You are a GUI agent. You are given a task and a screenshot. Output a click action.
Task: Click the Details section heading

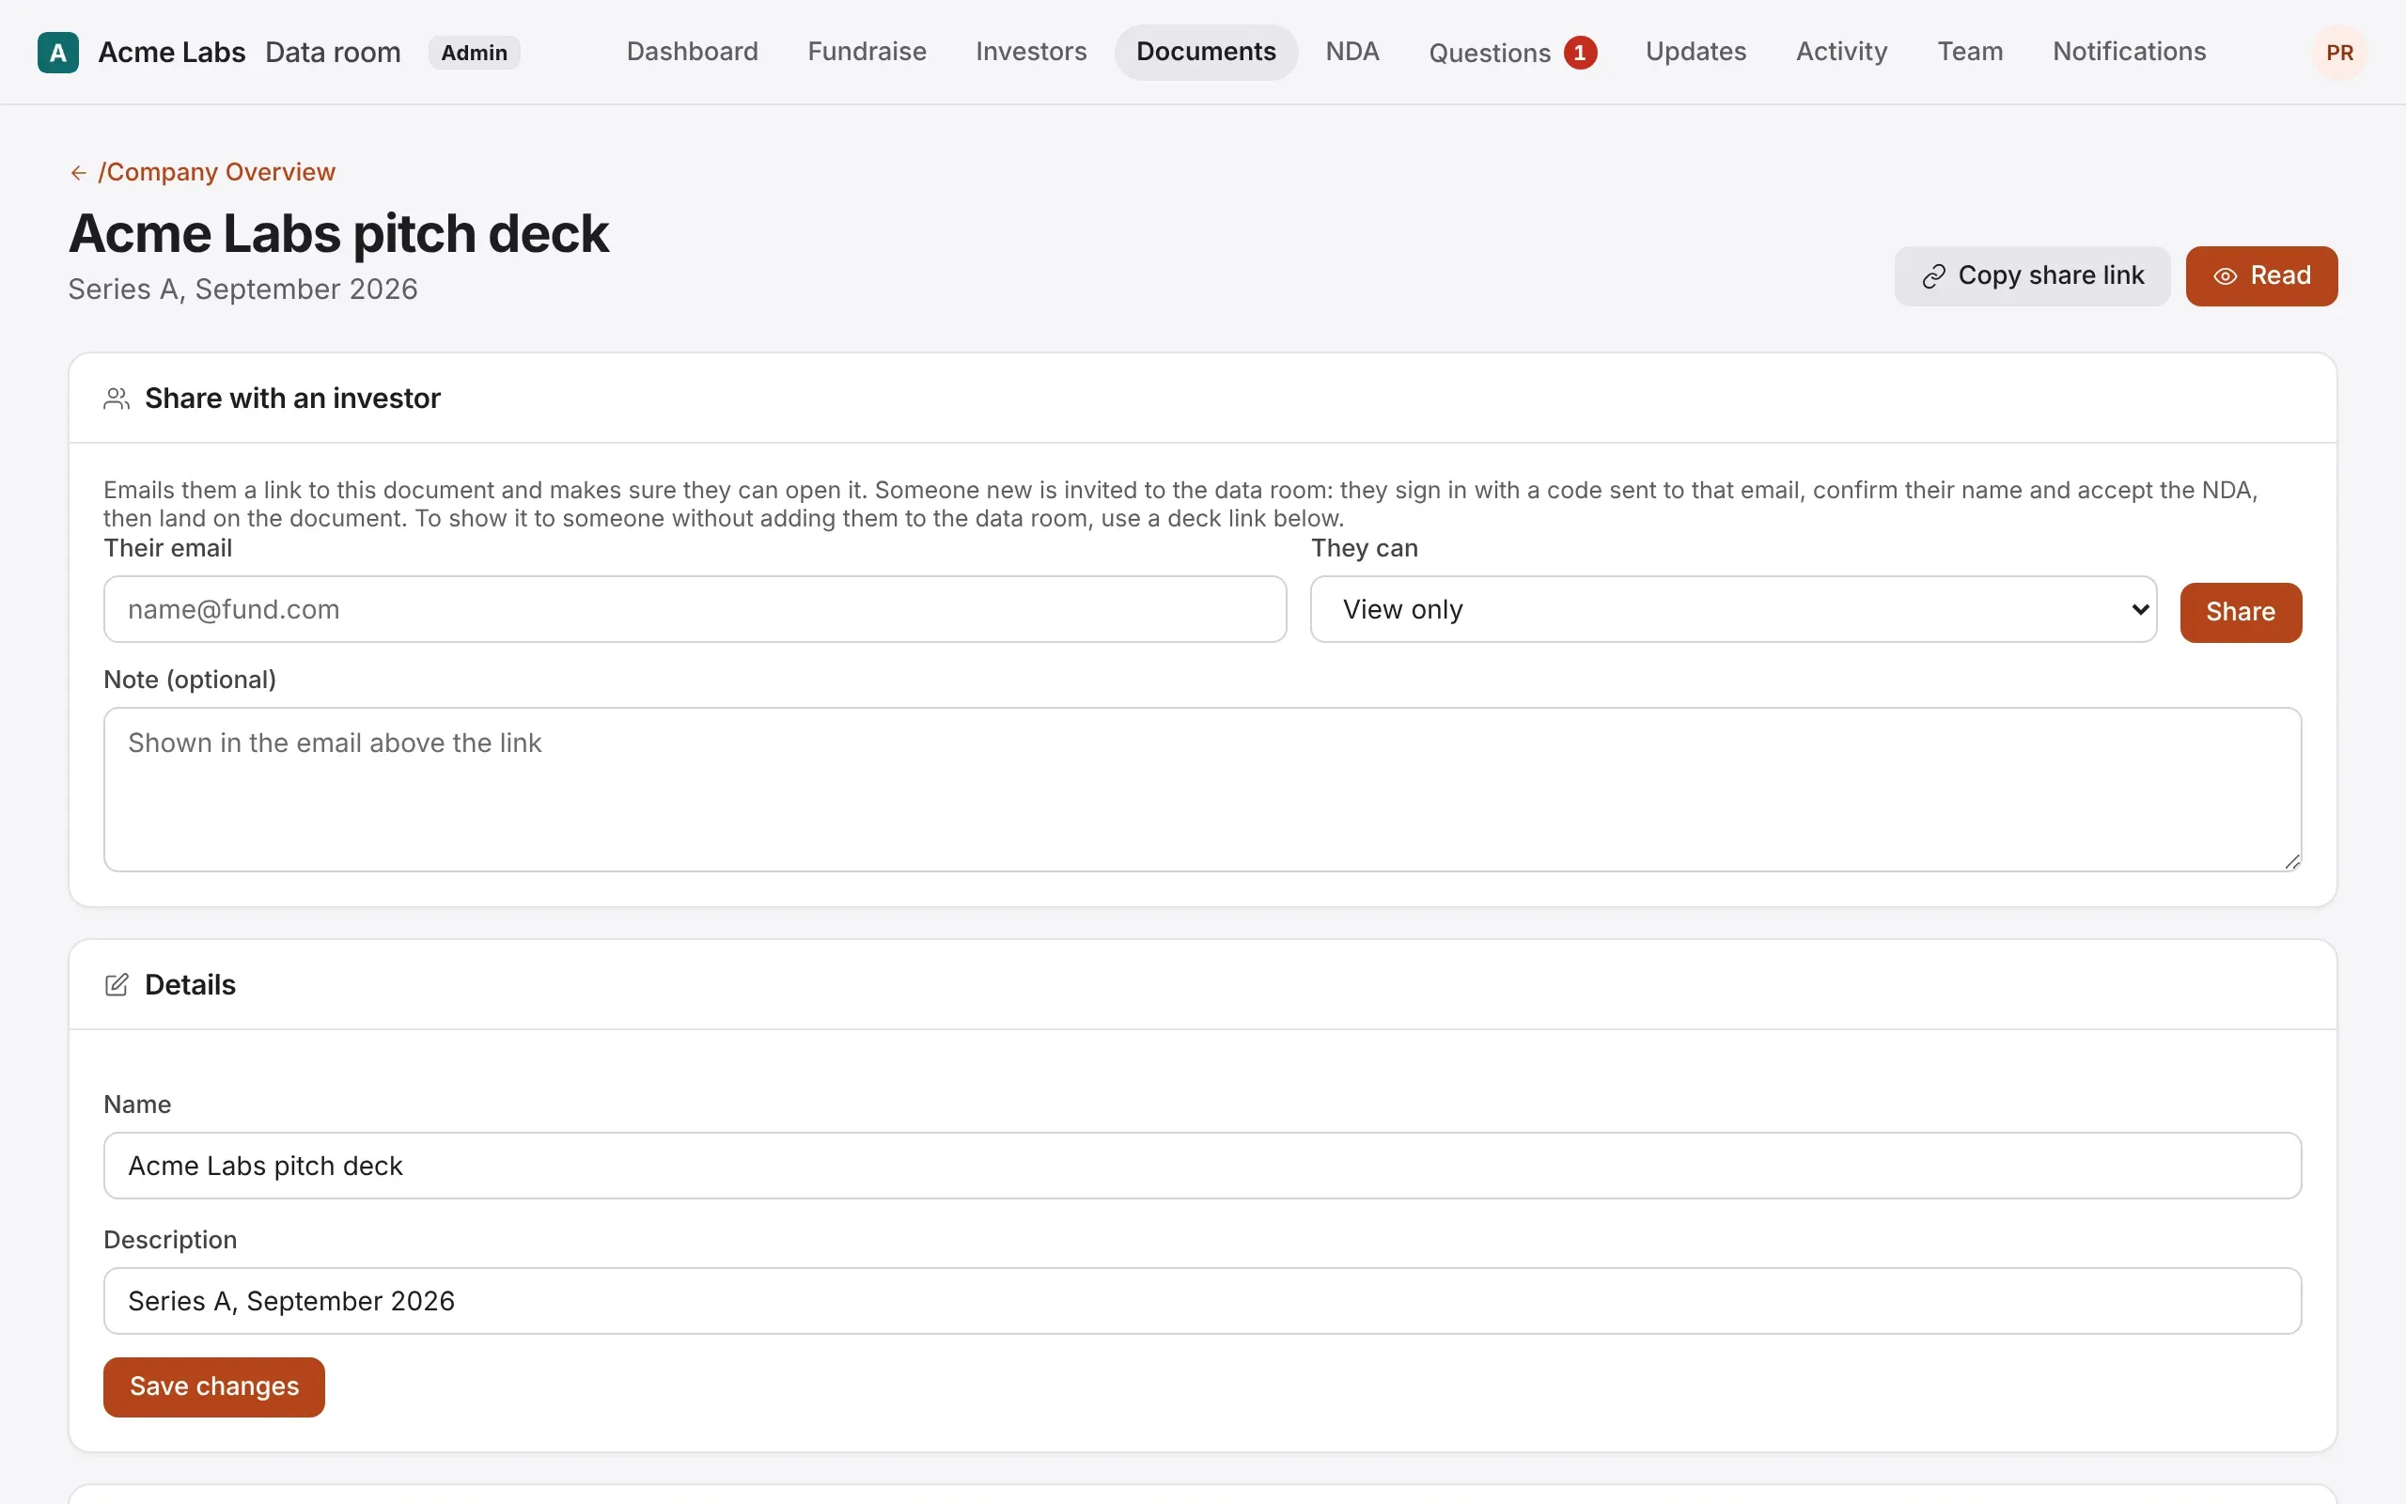(190, 985)
